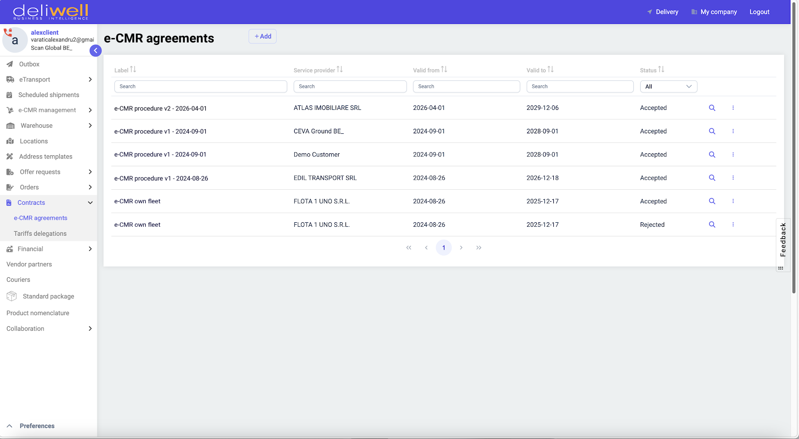This screenshot has height=439, width=799.
Task: Click the Logout link
Action: click(759, 12)
